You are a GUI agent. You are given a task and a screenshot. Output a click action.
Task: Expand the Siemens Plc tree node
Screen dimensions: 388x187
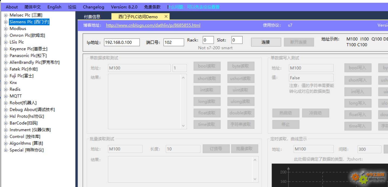6,22
